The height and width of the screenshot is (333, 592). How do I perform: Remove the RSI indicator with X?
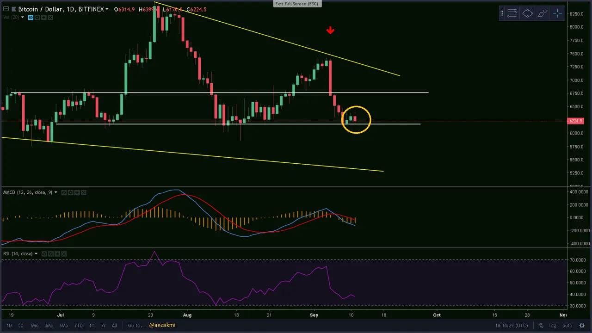64,253
